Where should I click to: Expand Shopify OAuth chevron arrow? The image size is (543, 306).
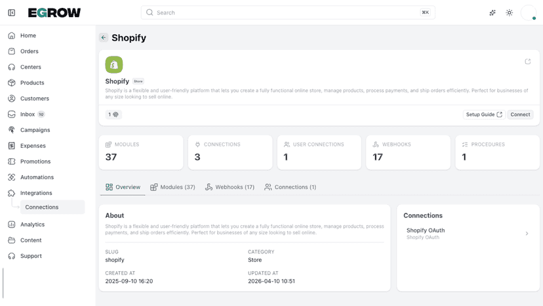pyautogui.click(x=527, y=234)
